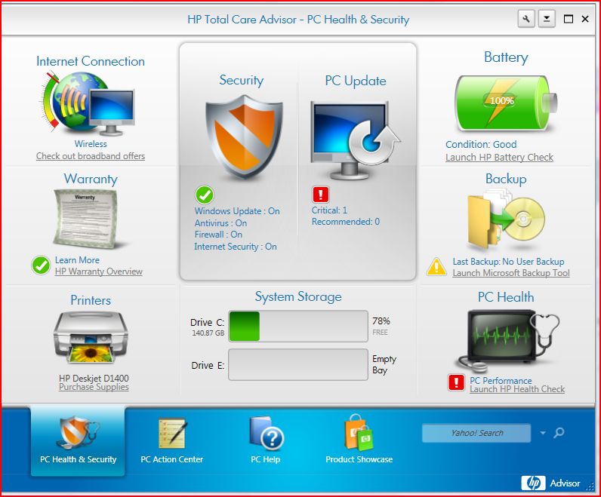Click the yellow warning triangle beside Last Backup

click(x=436, y=267)
